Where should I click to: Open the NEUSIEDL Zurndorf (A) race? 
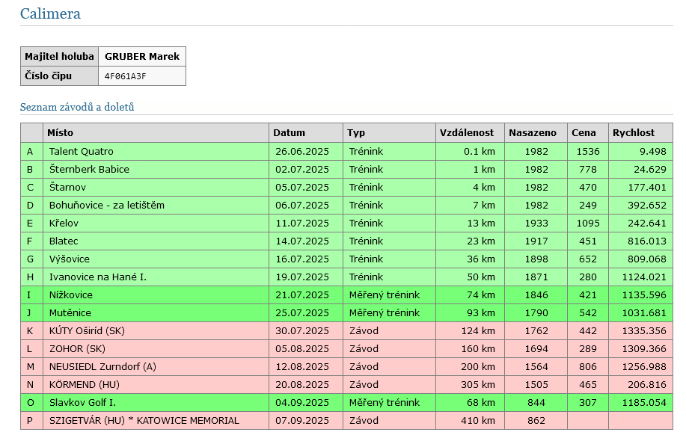[x=104, y=367]
